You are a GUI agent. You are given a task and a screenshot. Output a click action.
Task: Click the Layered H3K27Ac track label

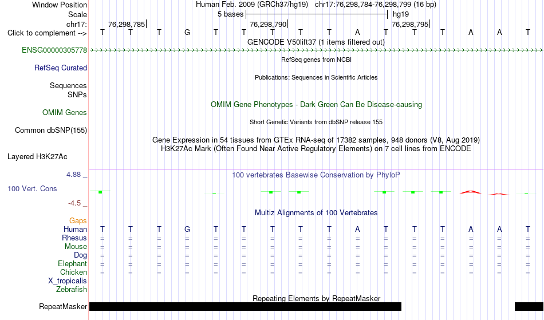37,157
